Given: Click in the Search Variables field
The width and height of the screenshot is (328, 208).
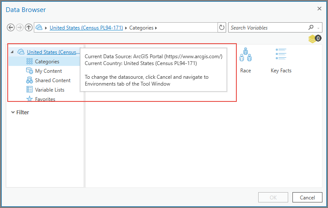Looking at the screenshot, I should (x=268, y=28).
